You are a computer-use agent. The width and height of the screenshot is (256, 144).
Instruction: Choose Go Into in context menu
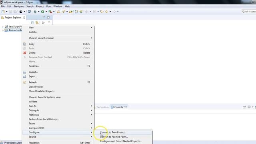coord(58,32)
